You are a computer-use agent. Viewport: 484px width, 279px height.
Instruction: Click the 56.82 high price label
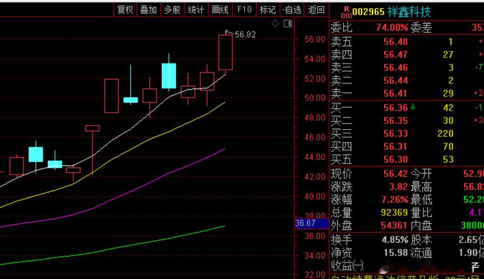[x=245, y=34]
